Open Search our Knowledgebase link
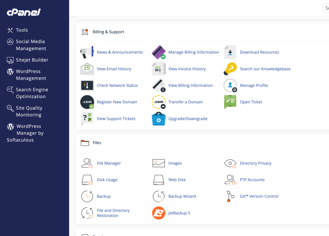329x236 pixels. click(265, 69)
